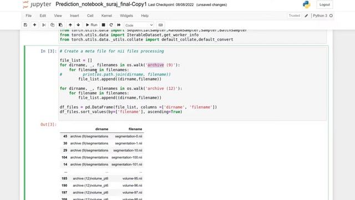Screen dimensions: 355x200
Task: Click the segmentation-10.nii cell
Action: [128, 151]
